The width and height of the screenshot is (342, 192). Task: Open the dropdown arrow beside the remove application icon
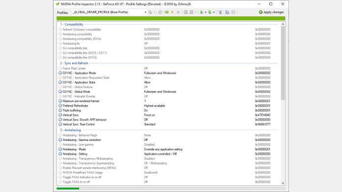point(196,12)
